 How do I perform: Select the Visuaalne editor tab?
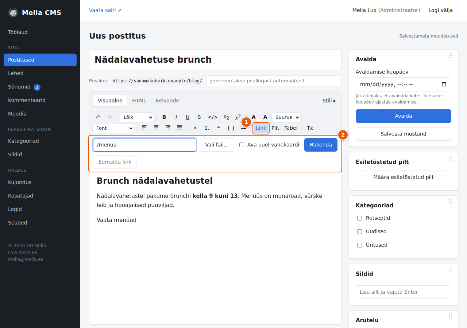click(x=110, y=101)
